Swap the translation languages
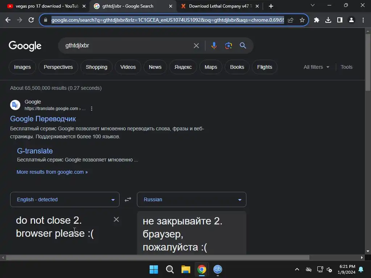Viewport: 371px width, 278px height. pyautogui.click(x=128, y=199)
